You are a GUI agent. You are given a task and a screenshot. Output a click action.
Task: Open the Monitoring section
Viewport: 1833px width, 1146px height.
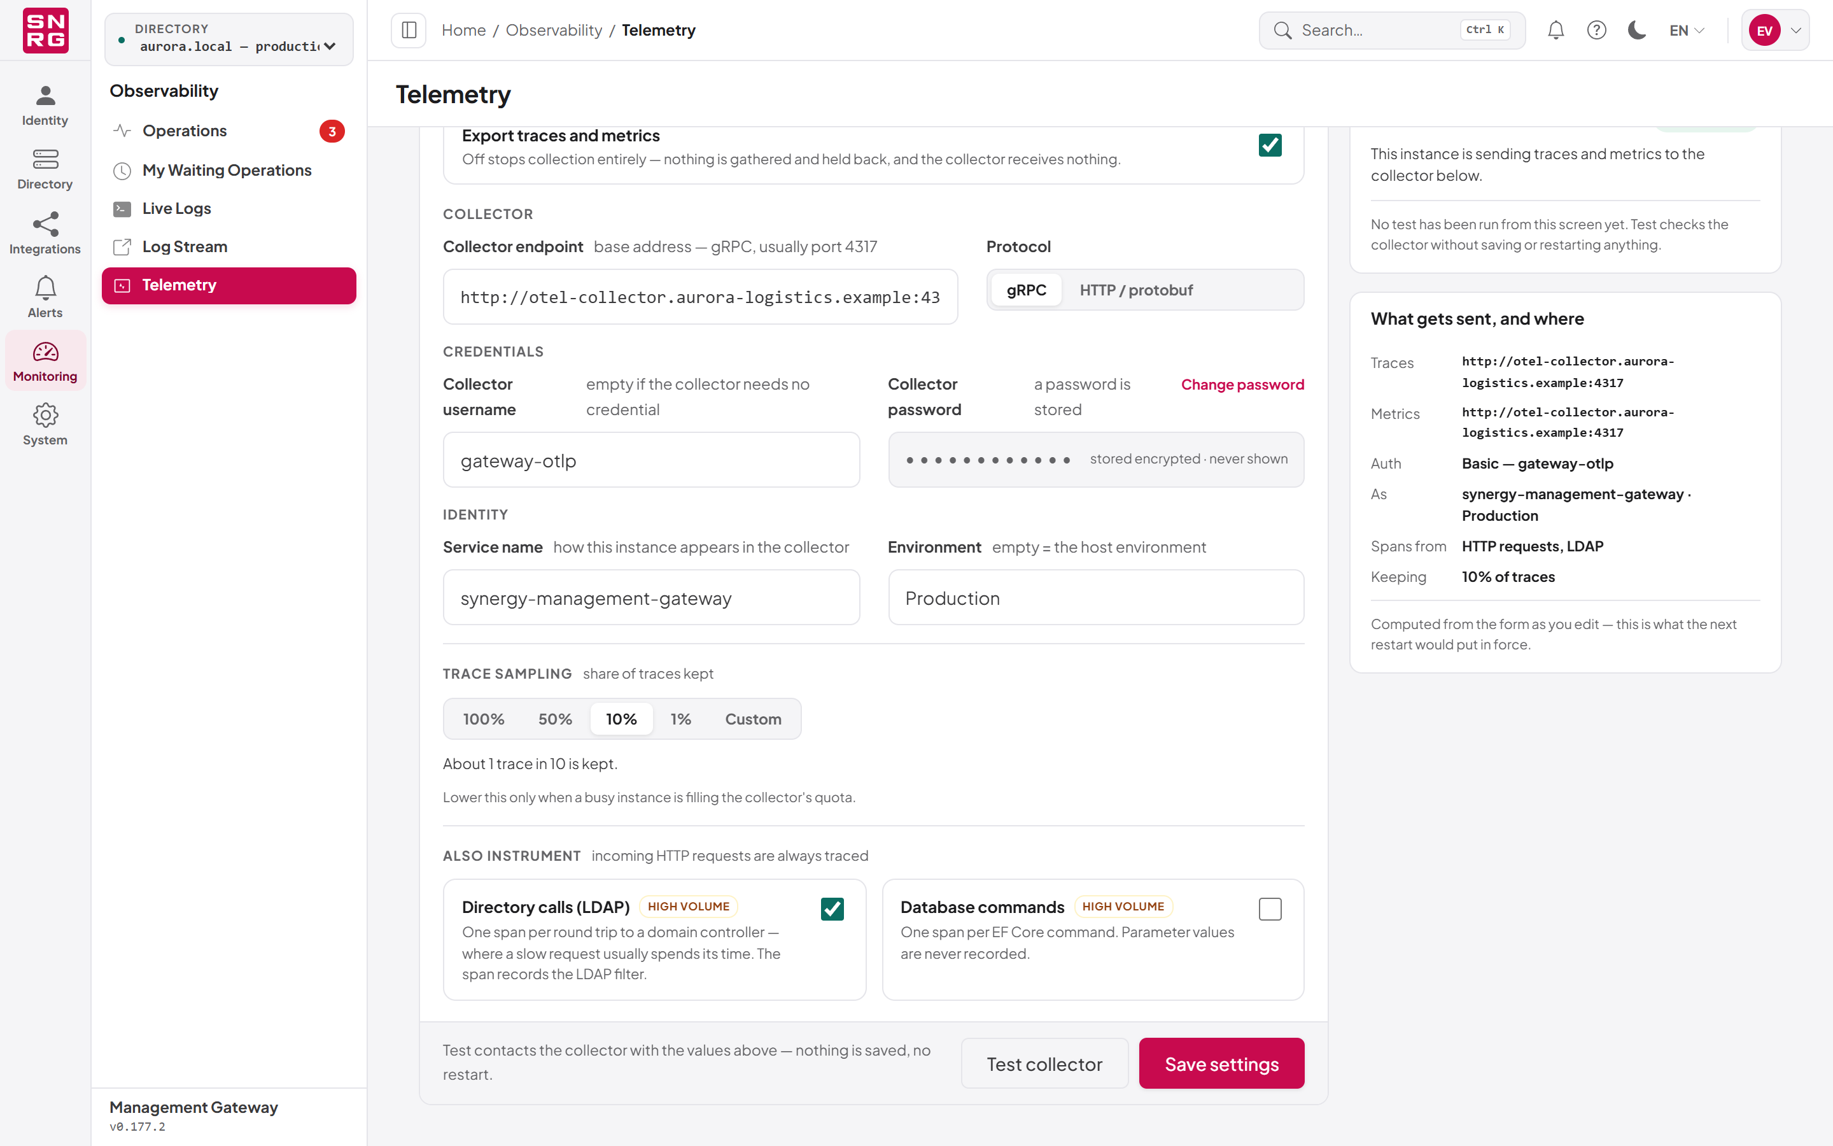pyautogui.click(x=45, y=361)
